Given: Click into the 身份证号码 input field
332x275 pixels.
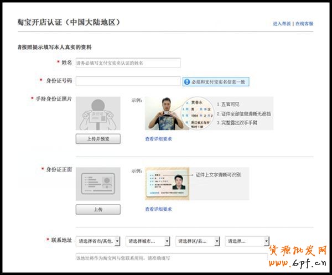Looking at the screenshot, I should [128, 81].
